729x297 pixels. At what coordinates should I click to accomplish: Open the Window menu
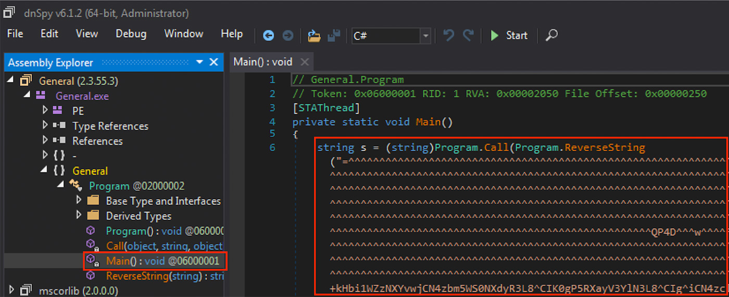(184, 34)
